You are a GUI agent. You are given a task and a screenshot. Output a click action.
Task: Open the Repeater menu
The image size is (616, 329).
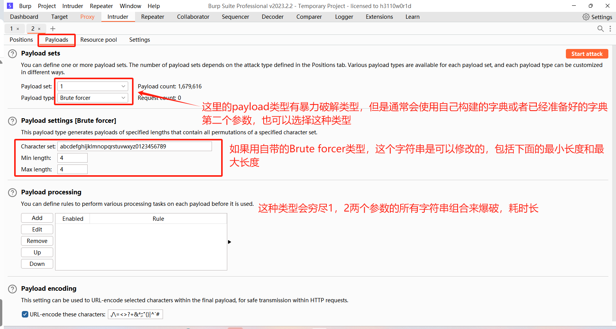[101, 6]
